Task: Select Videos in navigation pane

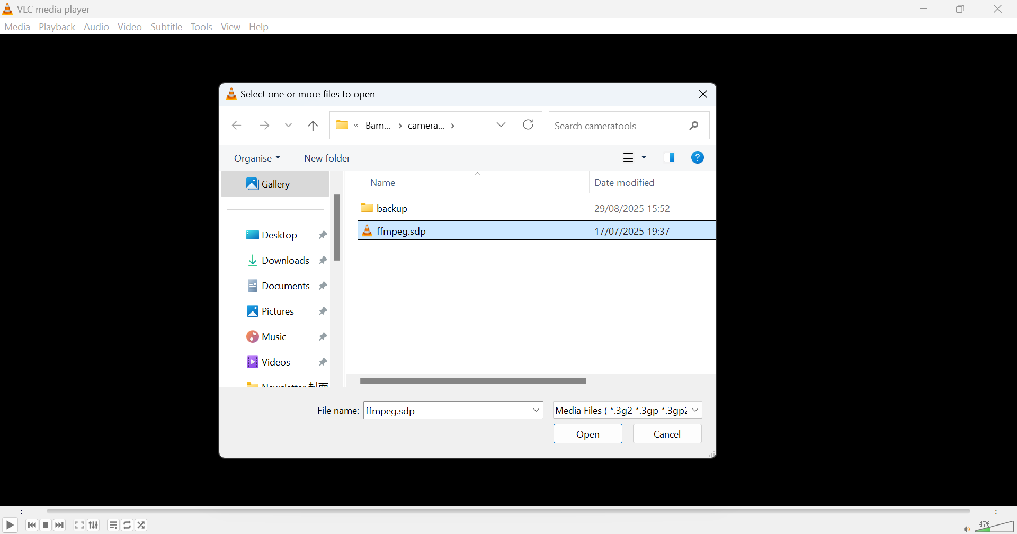Action: tap(276, 362)
